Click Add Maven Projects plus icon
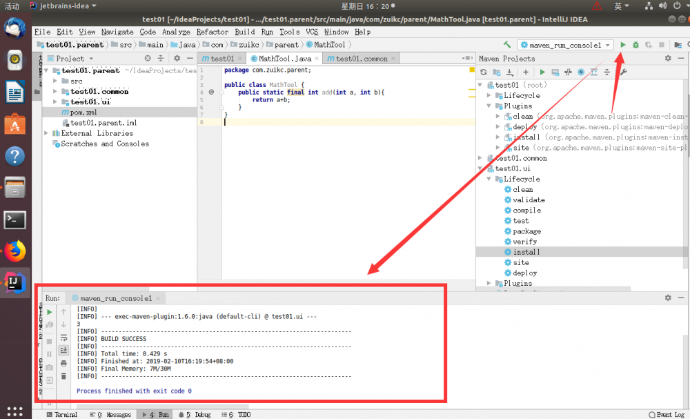 [x=526, y=72]
